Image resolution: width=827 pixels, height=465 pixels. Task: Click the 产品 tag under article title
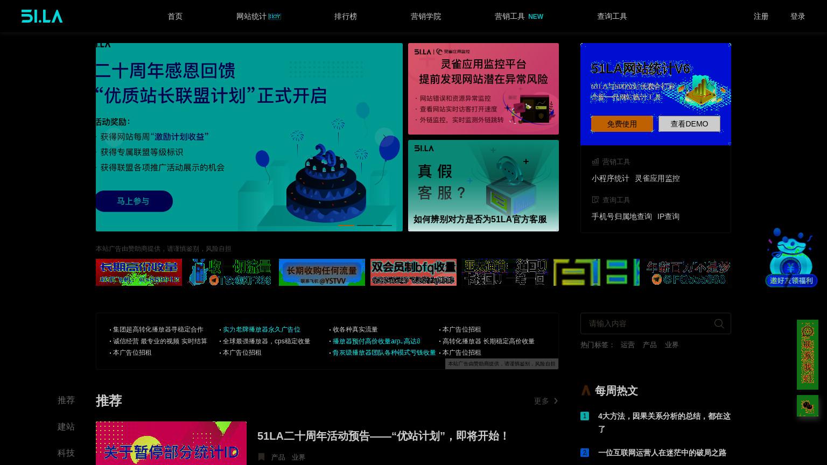[x=278, y=457]
